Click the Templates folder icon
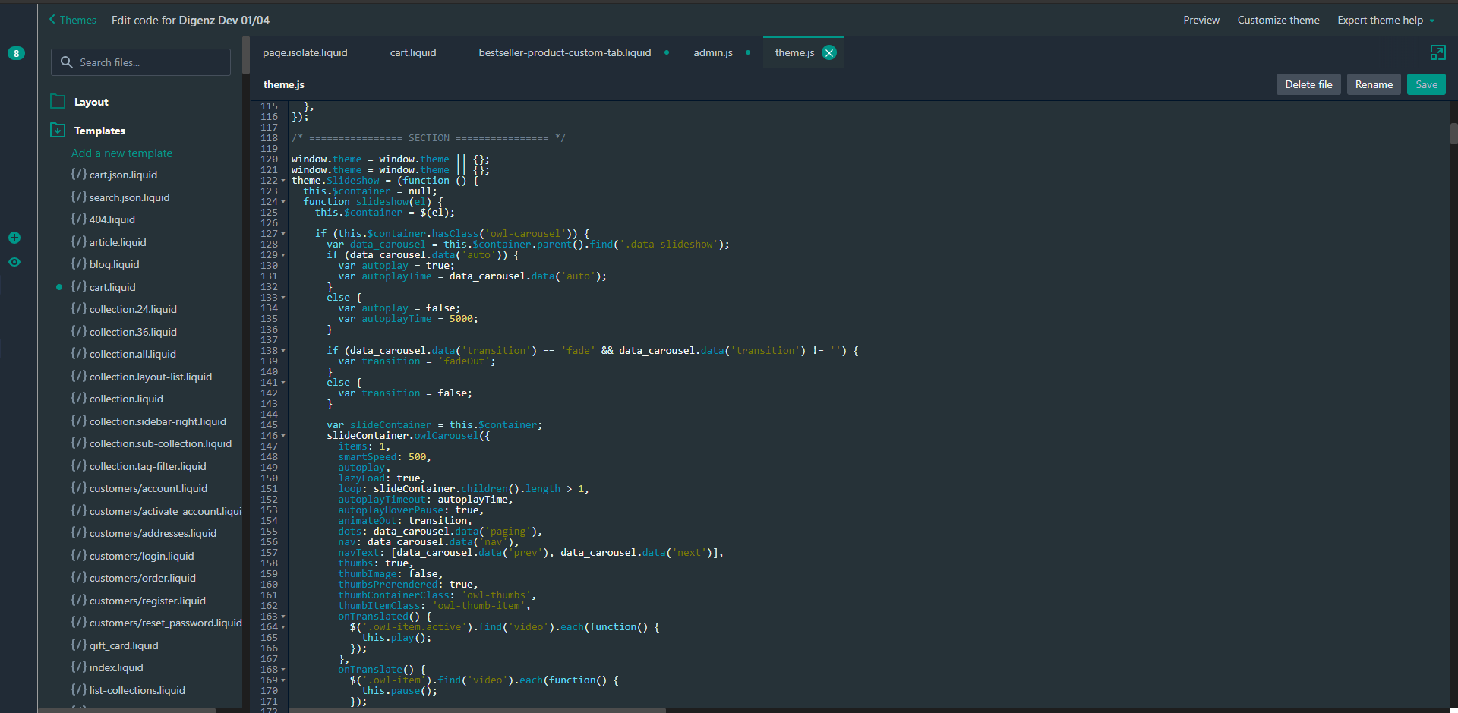1458x713 pixels. [57, 130]
